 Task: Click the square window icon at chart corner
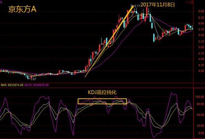pos(192,2)
